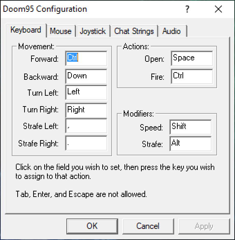This screenshot has width=235, height=240.
Task: Click the Doom95 Configuration title text
Action: point(45,9)
